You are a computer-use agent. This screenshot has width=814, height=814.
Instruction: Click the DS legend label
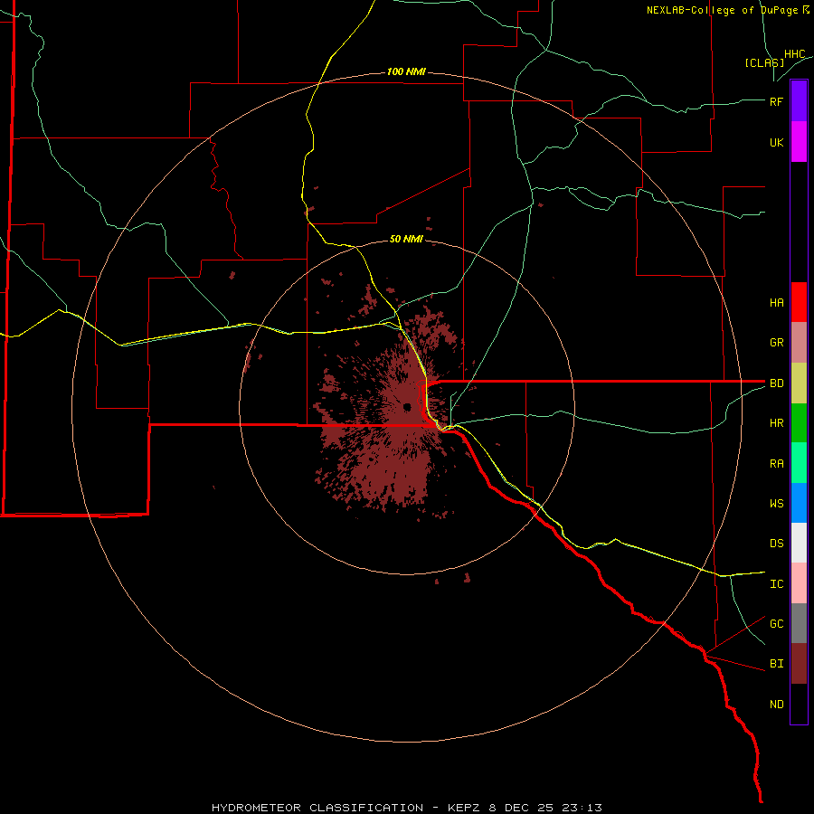(x=776, y=543)
